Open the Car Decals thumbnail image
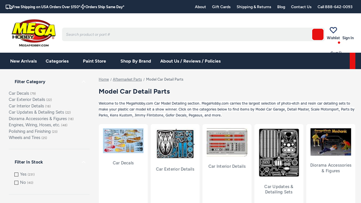 tap(123, 141)
